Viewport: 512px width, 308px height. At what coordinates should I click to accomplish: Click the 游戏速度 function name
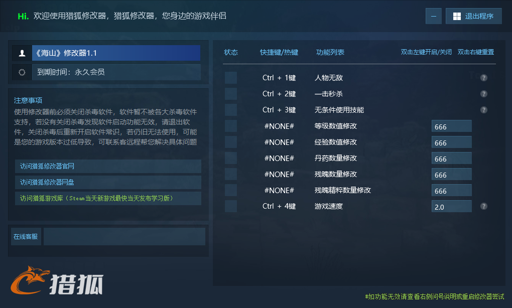pos(328,206)
